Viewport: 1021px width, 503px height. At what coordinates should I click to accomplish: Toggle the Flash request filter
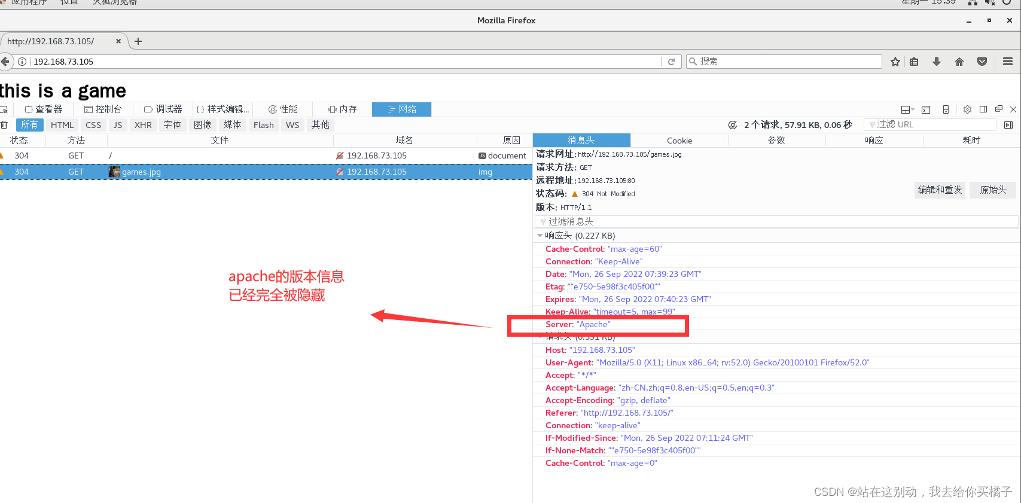point(264,125)
